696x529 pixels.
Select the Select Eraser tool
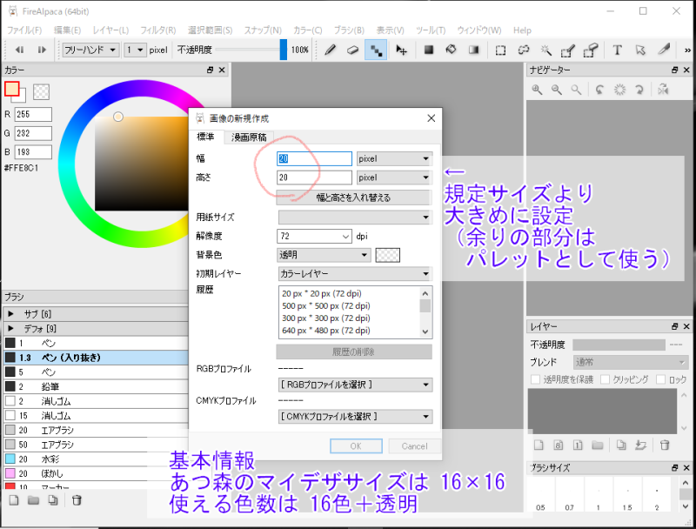(591, 50)
